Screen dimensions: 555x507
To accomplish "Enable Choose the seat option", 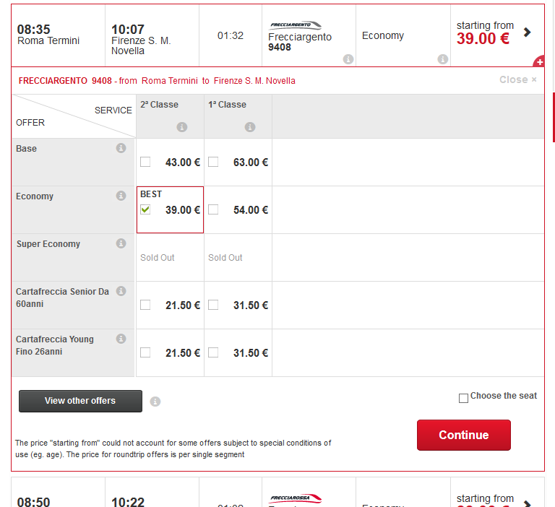I will 463,398.
